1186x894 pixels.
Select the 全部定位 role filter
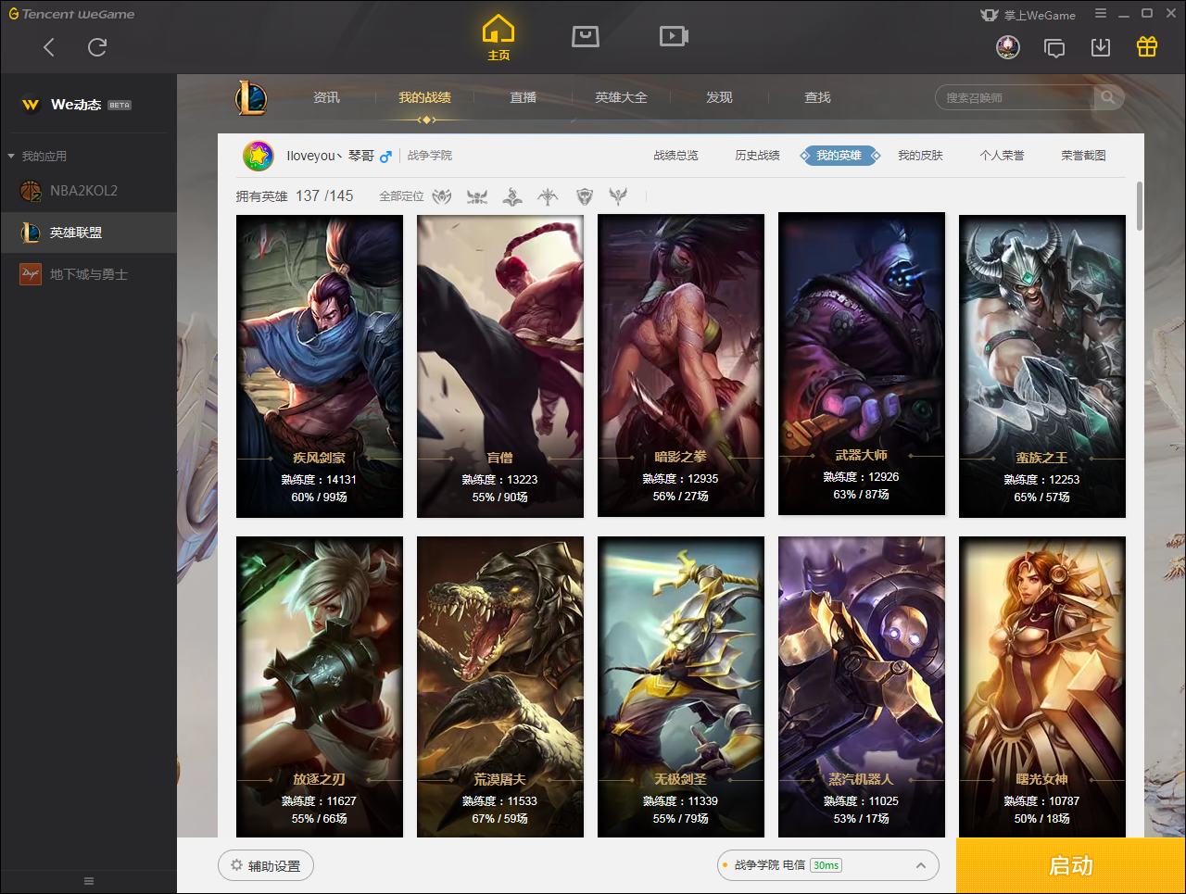[401, 196]
